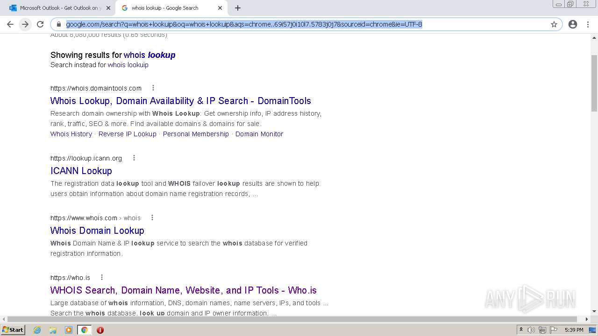The width and height of the screenshot is (598, 336).
Task: Open the Windows Start menu
Action: coord(13,330)
